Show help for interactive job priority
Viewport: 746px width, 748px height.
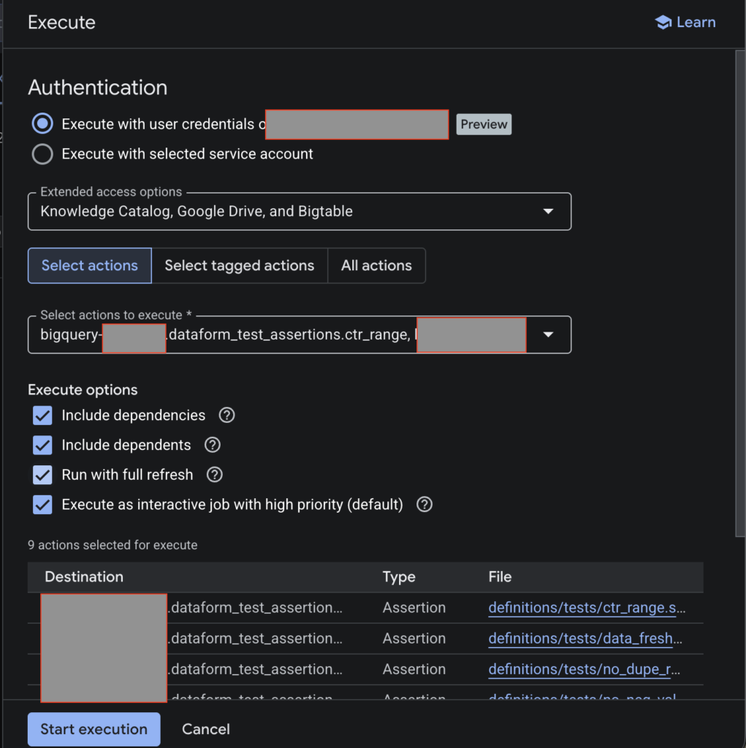pyautogui.click(x=425, y=504)
